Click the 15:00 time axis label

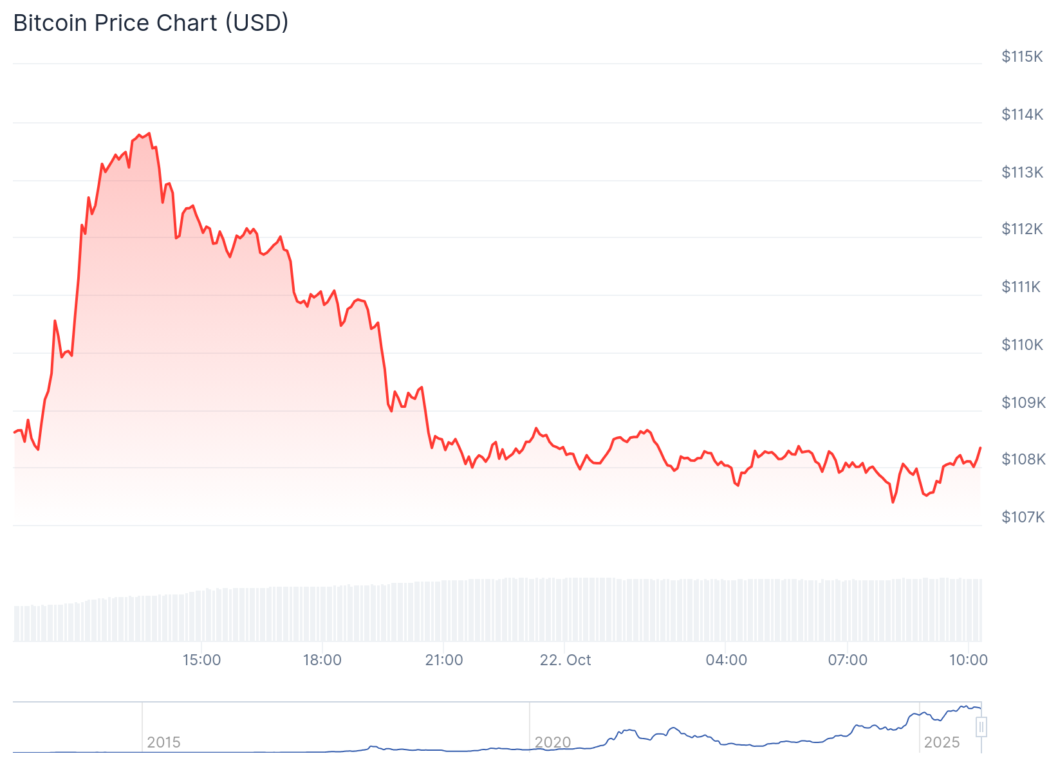coord(201,660)
